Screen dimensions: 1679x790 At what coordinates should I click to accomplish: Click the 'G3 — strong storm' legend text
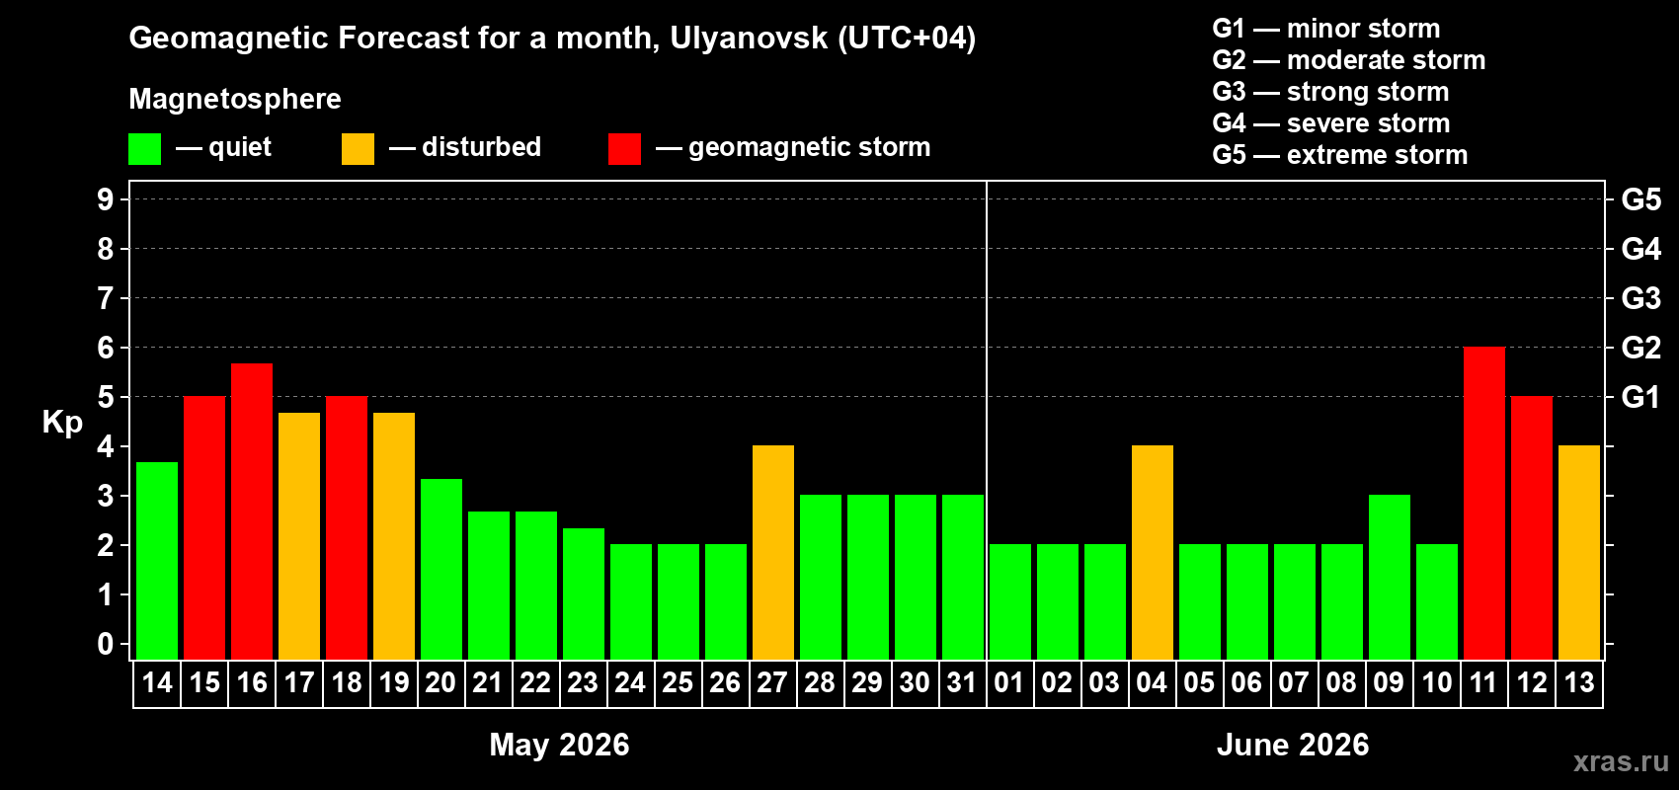pyautogui.click(x=1330, y=92)
